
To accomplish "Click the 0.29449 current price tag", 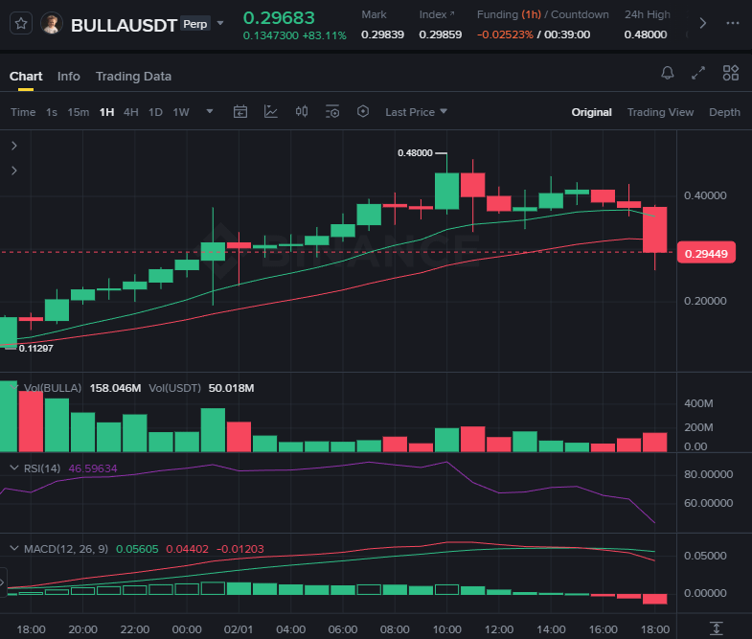I will coord(706,253).
